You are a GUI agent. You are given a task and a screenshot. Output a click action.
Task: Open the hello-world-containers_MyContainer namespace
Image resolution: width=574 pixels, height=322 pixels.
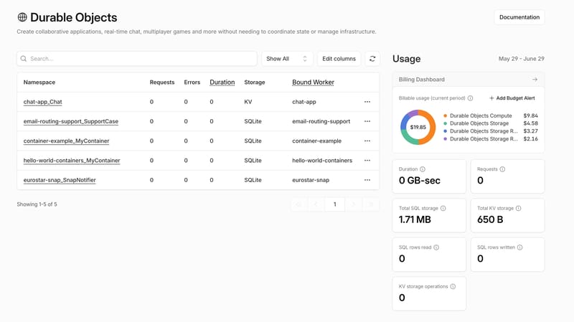[x=72, y=160]
